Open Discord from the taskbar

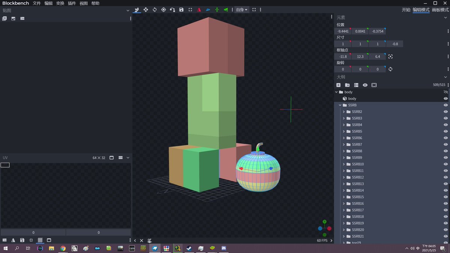point(224,248)
